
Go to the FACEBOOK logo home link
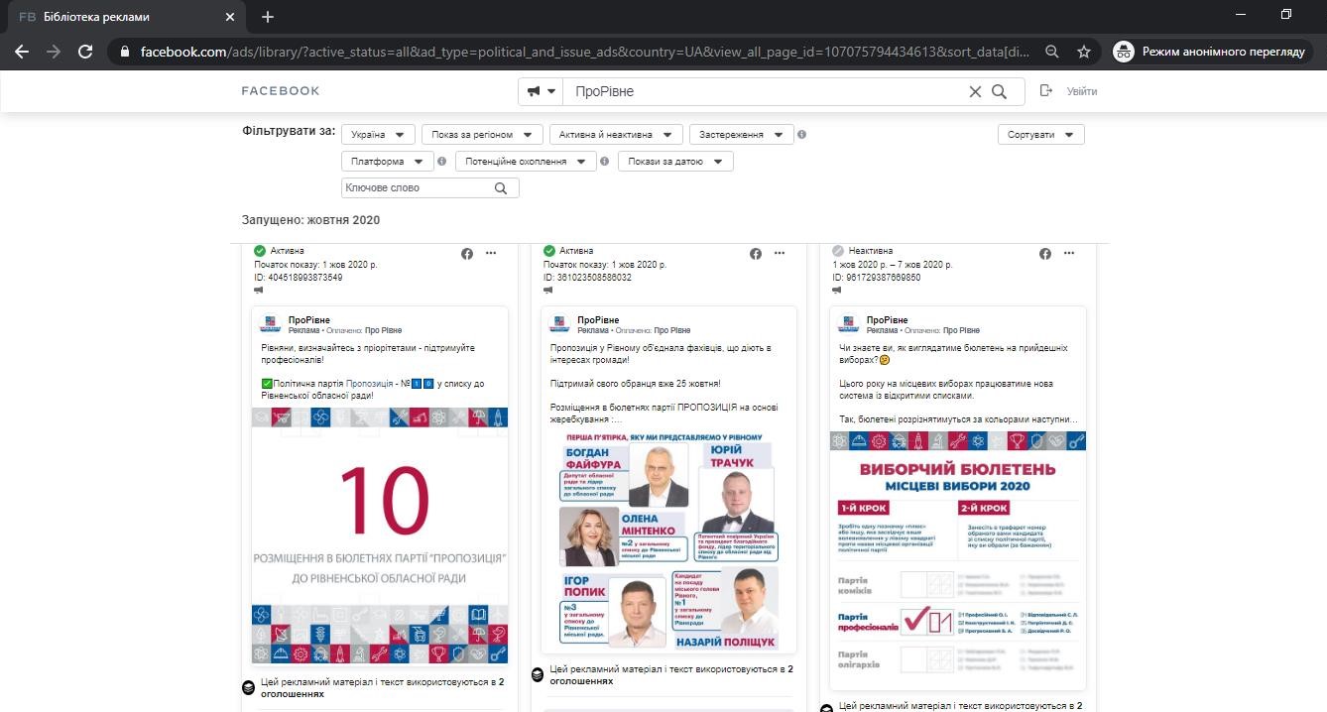tap(281, 91)
